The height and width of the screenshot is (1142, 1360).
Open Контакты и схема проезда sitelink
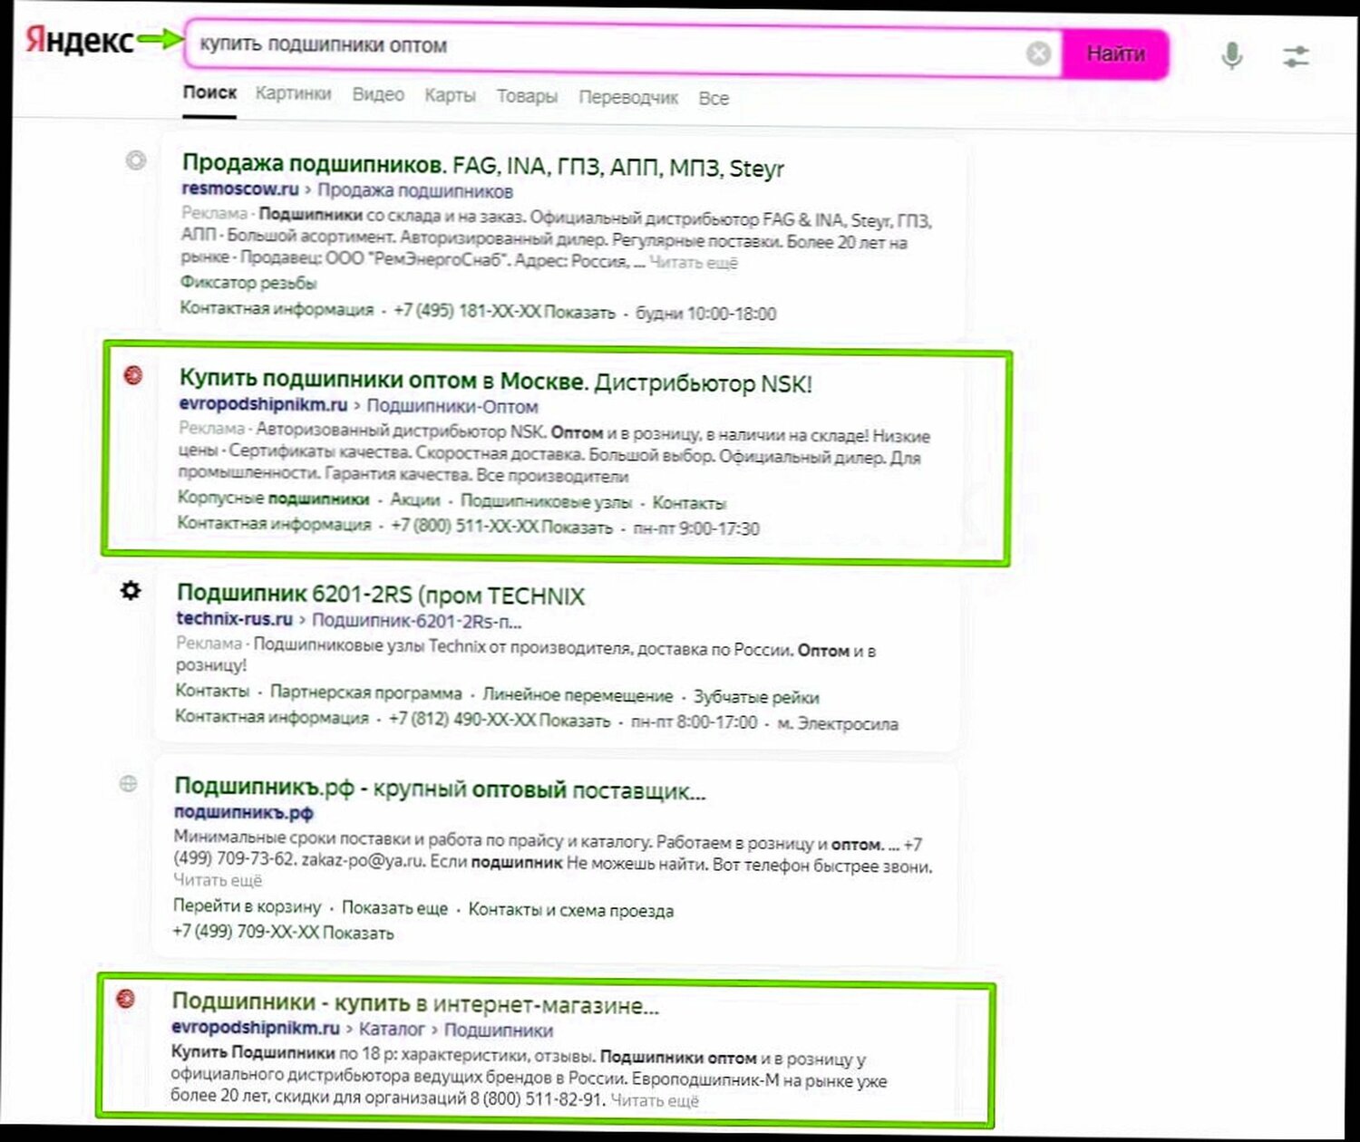pos(570,910)
